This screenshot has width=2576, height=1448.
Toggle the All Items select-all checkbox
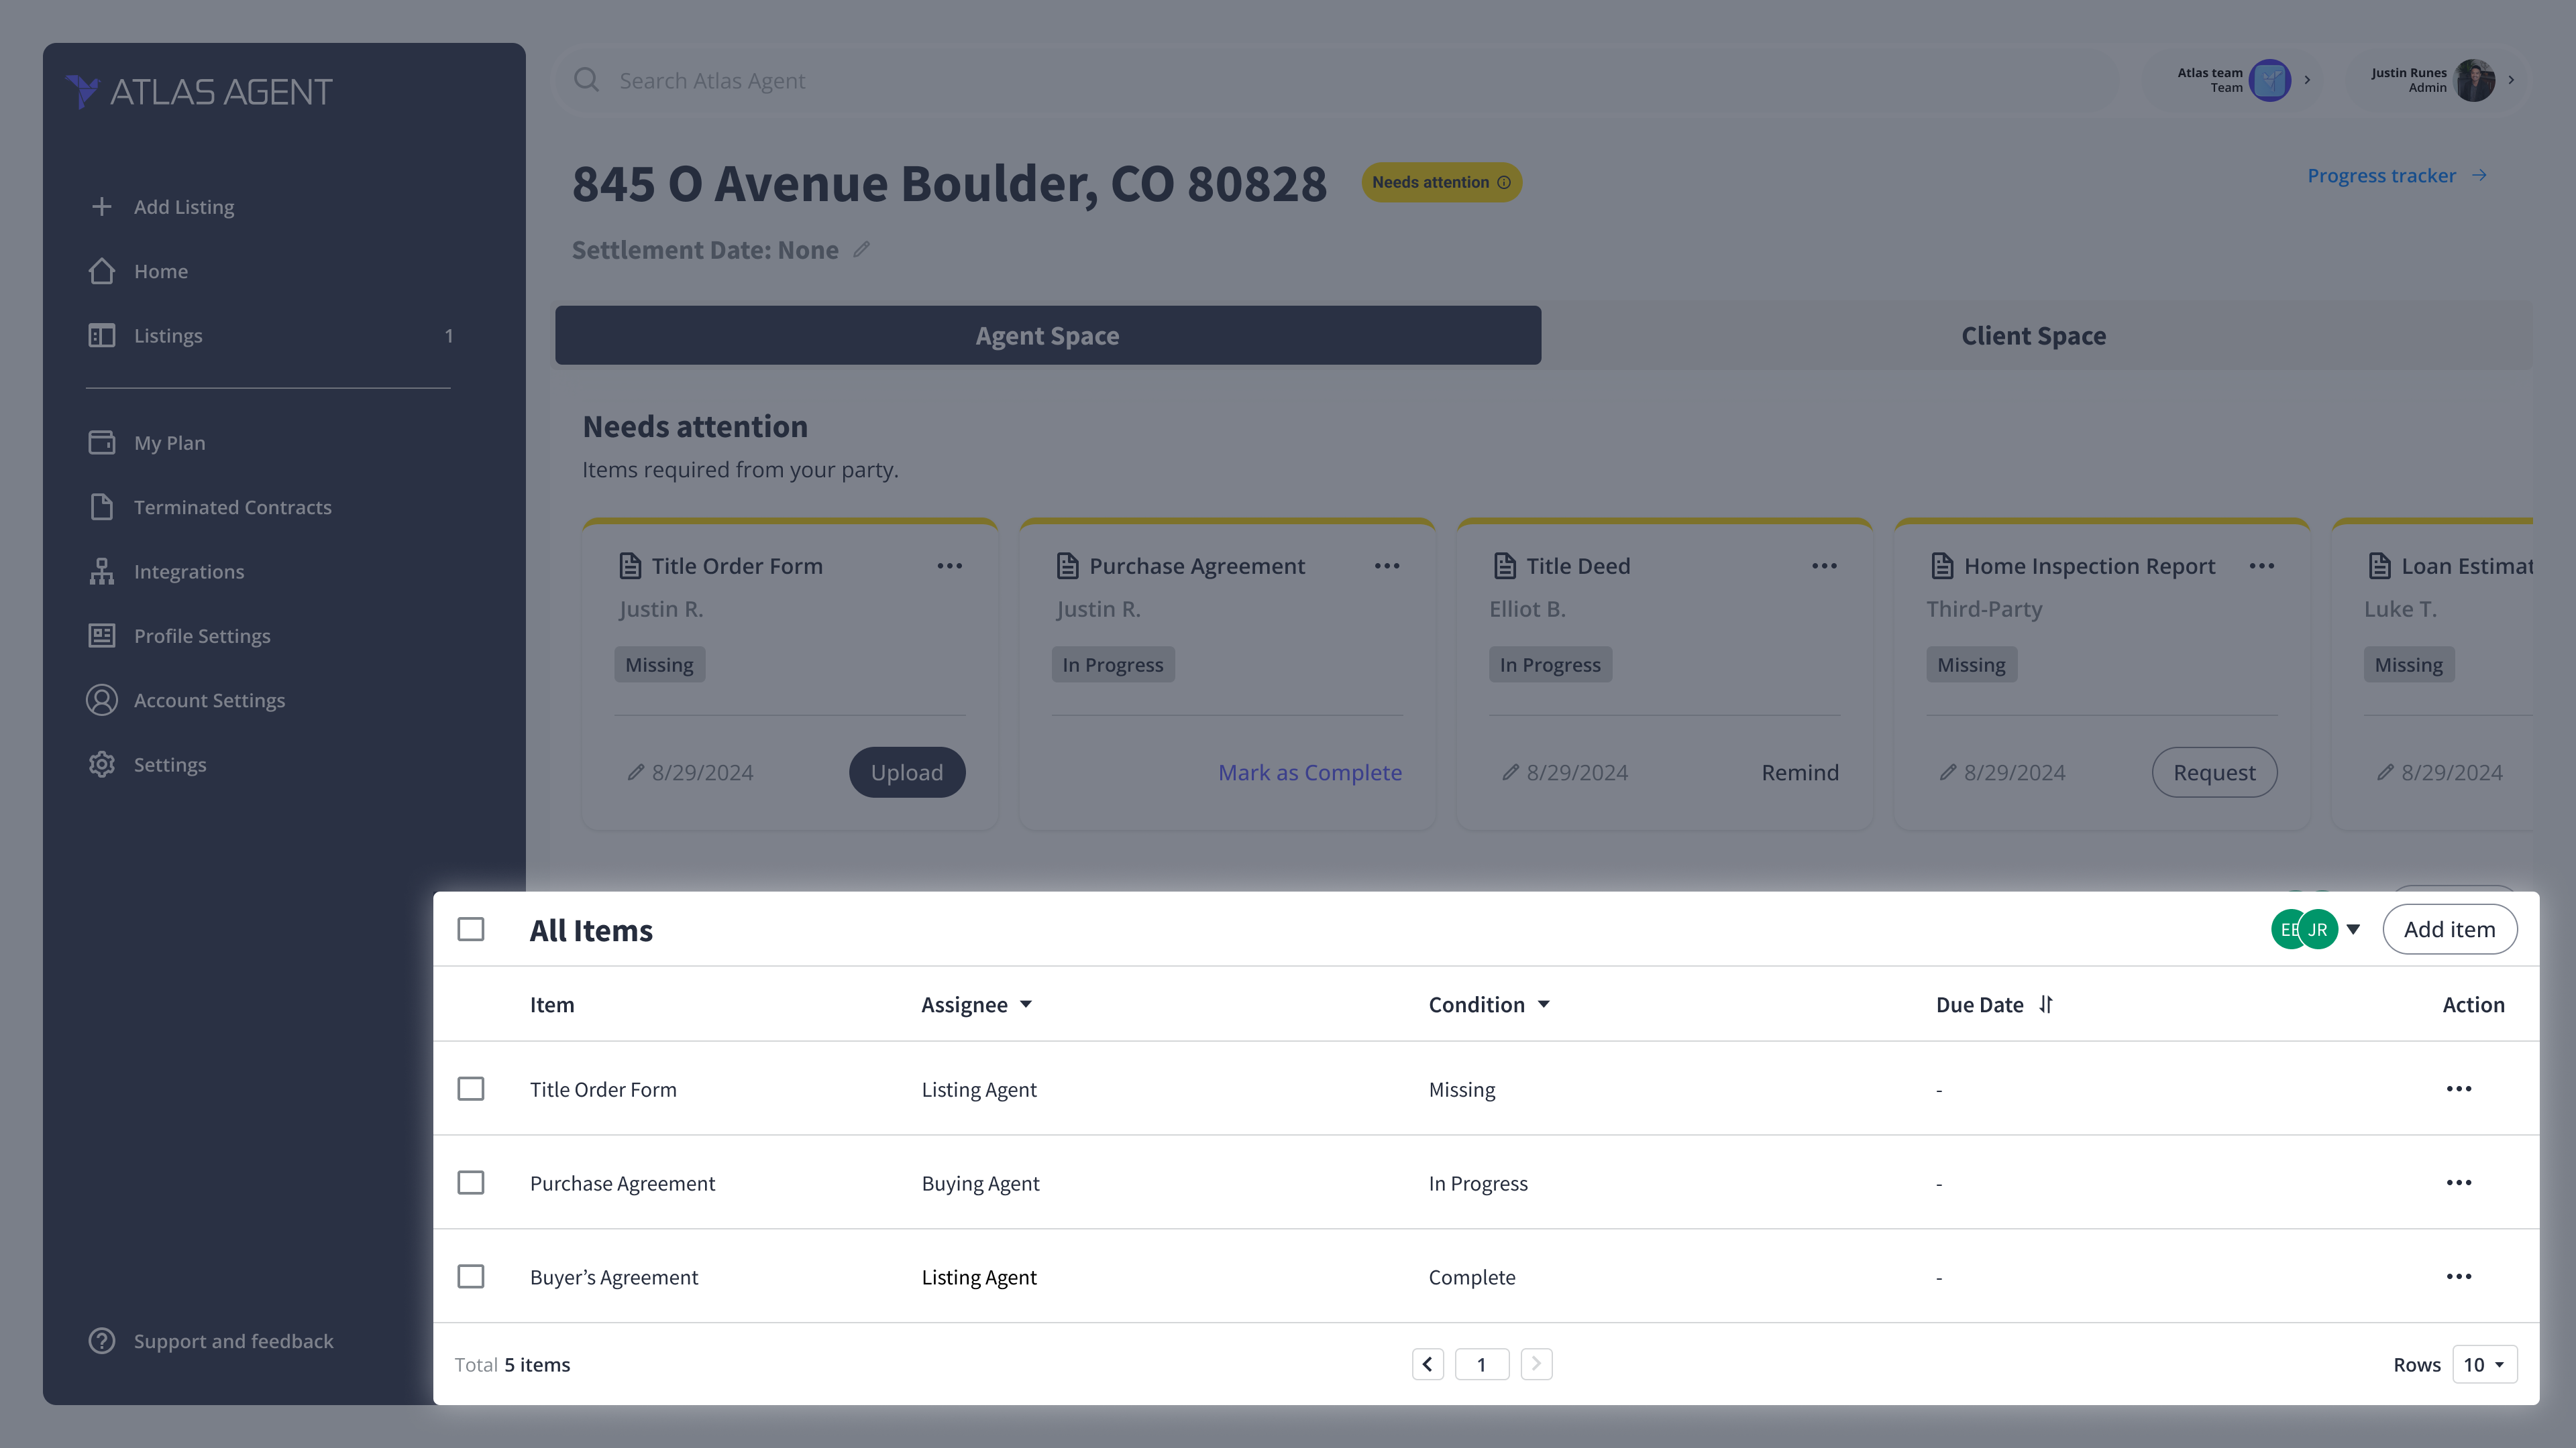[470, 930]
